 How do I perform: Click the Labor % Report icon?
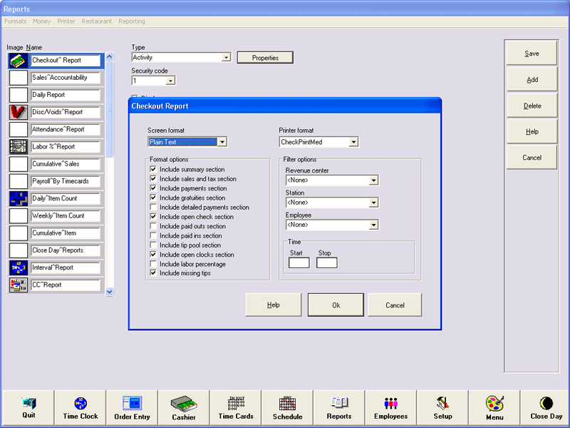click(19, 147)
